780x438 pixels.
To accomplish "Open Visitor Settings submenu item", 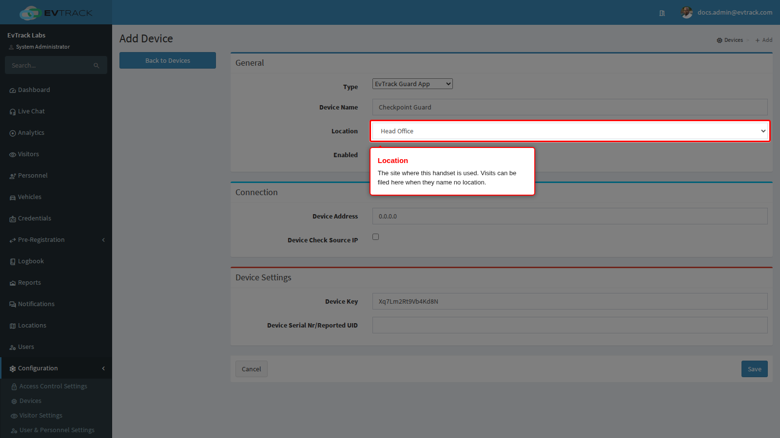I will [x=40, y=416].
